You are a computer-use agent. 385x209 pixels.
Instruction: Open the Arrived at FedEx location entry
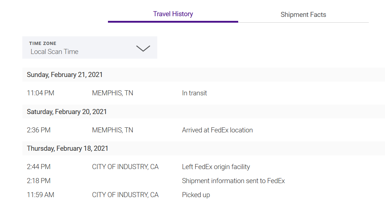[x=217, y=130]
